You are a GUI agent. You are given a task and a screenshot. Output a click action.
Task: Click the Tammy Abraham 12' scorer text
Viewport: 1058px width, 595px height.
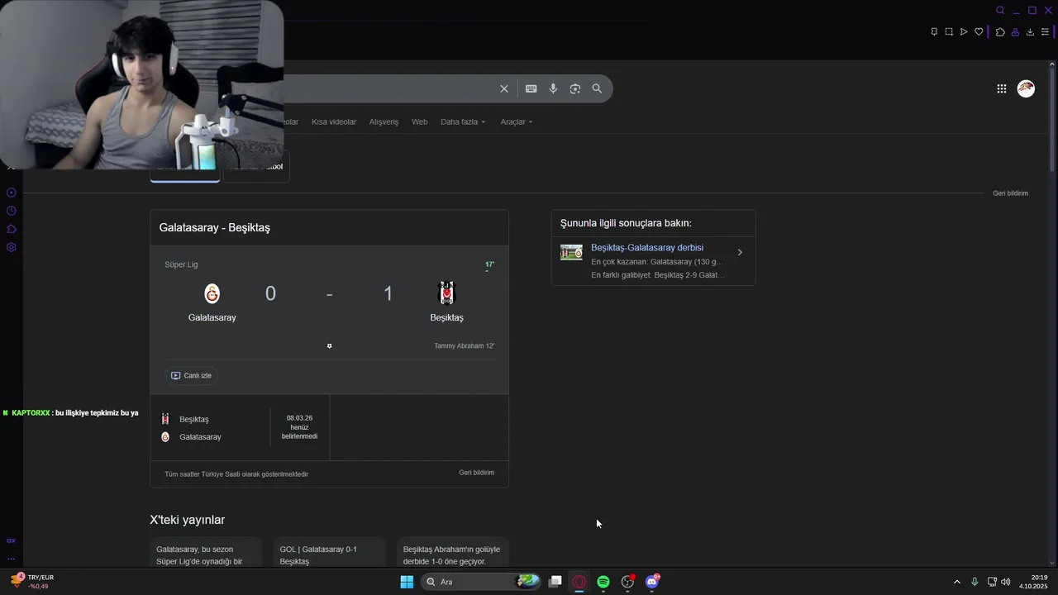point(464,345)
